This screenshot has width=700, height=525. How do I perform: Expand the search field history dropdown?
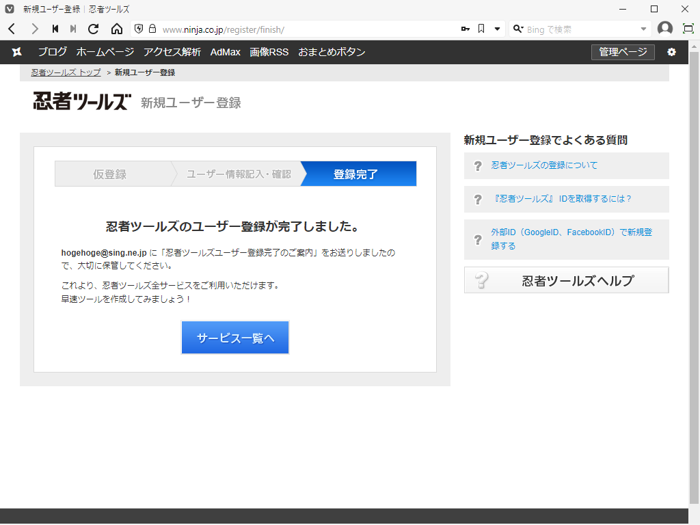pos(643,29)
